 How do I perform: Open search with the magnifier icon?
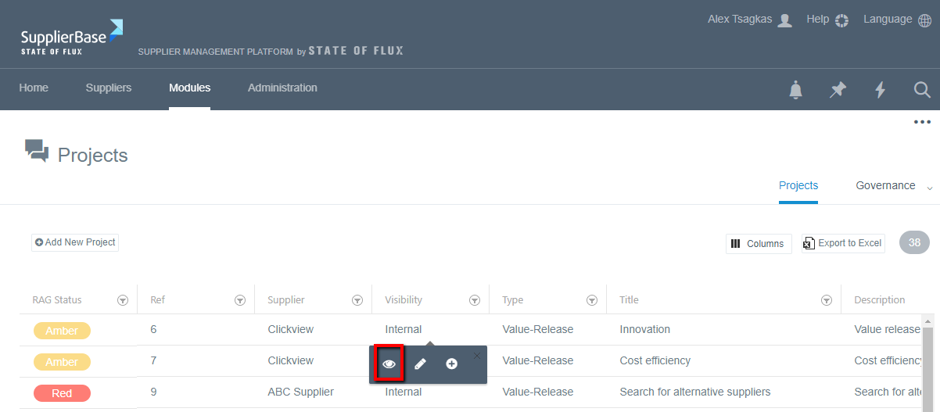[x=922, y=90]
